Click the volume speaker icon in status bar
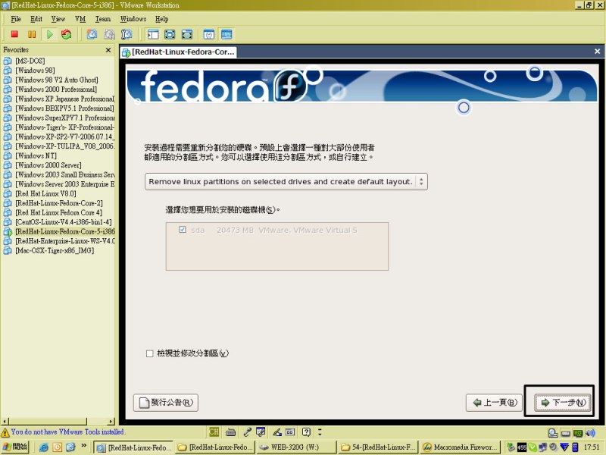This screenshot has height=455, width=606. point(590,433)
